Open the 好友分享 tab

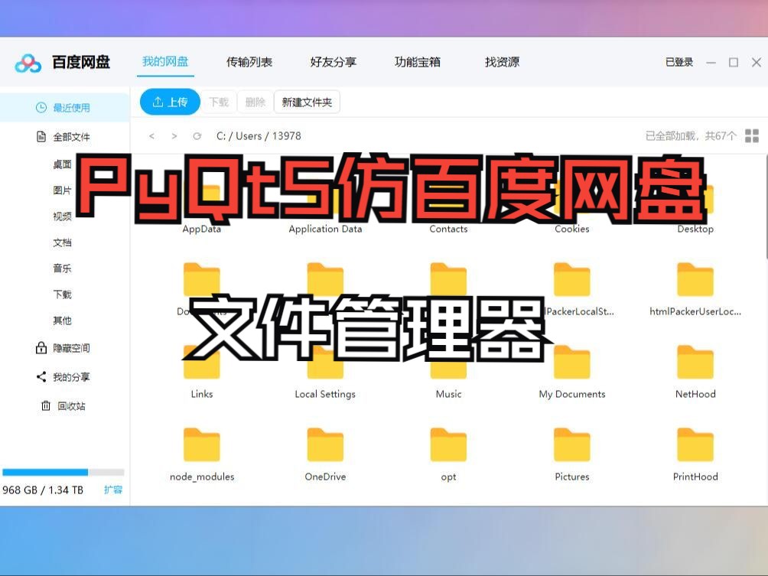point(333,62)
